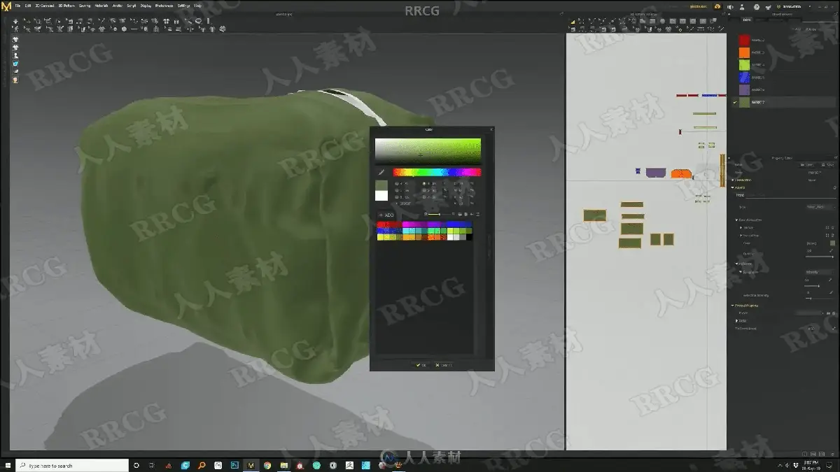Open the Edit menu
The height and width of the screenshot is (472, 840).
pos(28,5)
